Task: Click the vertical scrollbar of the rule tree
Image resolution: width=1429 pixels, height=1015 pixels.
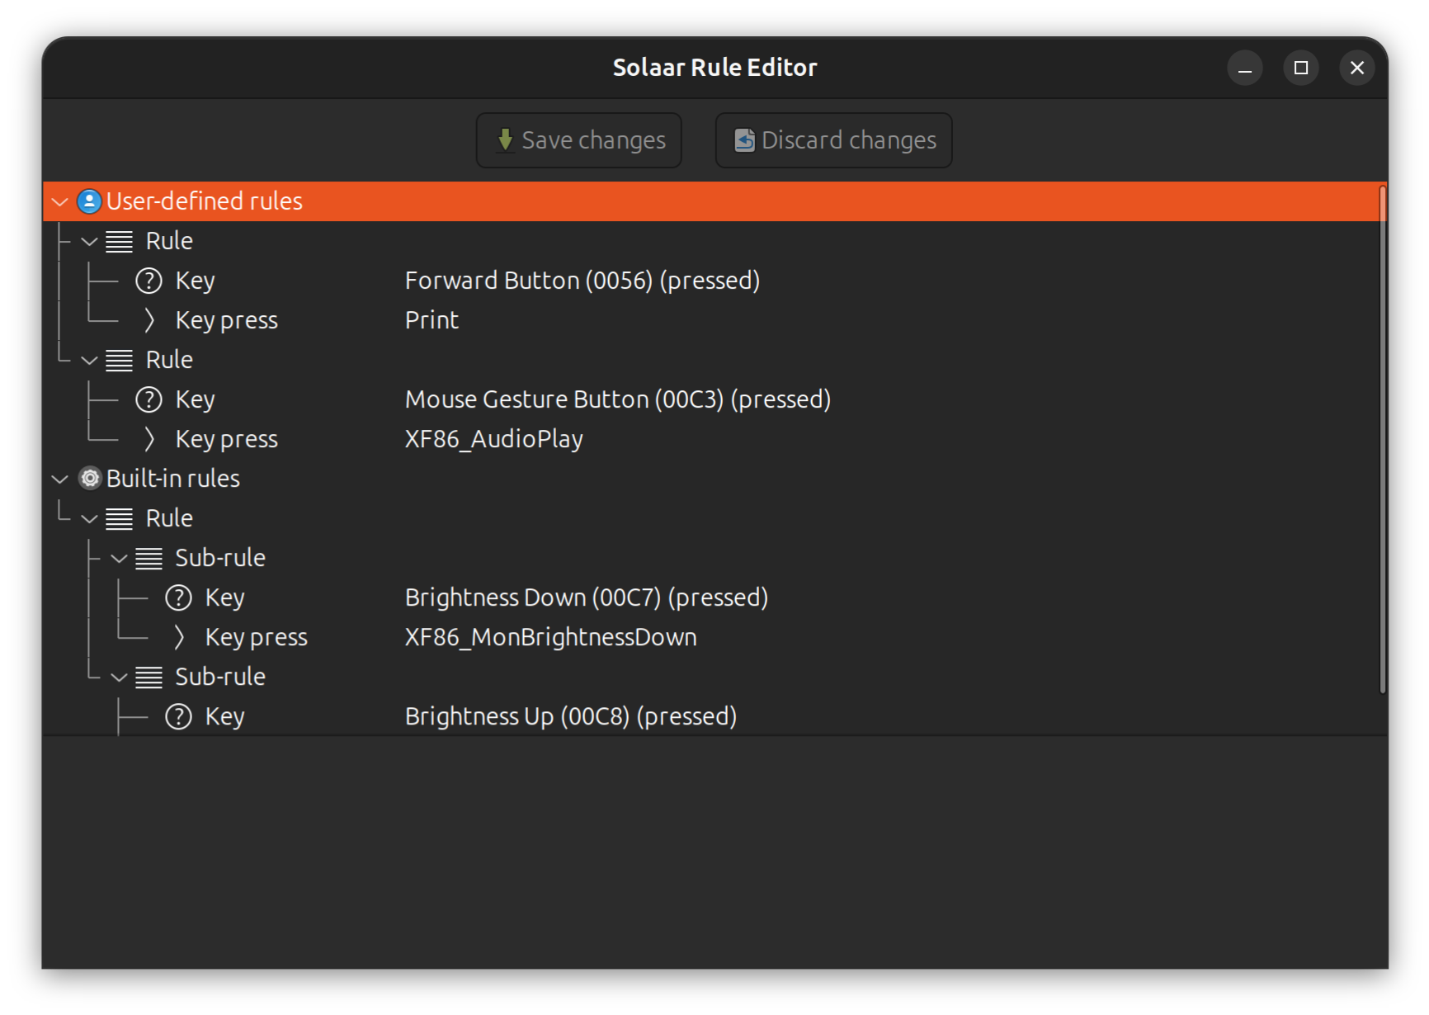Action: tap(1382, 440)
